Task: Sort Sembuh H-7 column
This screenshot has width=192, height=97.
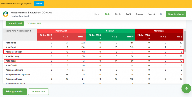Action: point(115,37)
